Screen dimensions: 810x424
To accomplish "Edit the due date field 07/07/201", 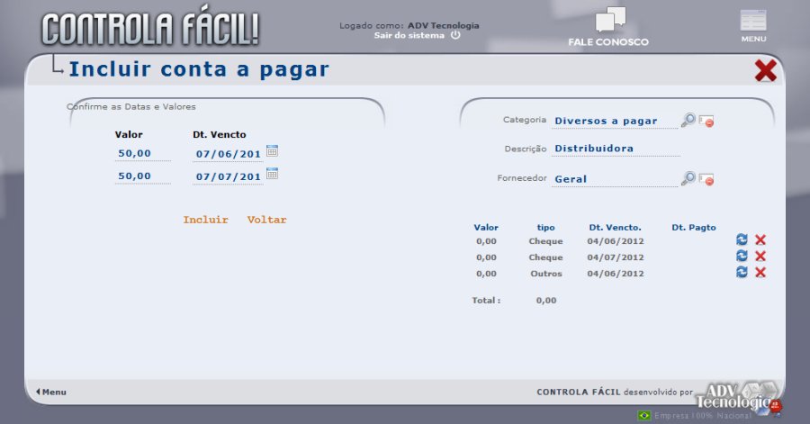I will coord(229,176).
